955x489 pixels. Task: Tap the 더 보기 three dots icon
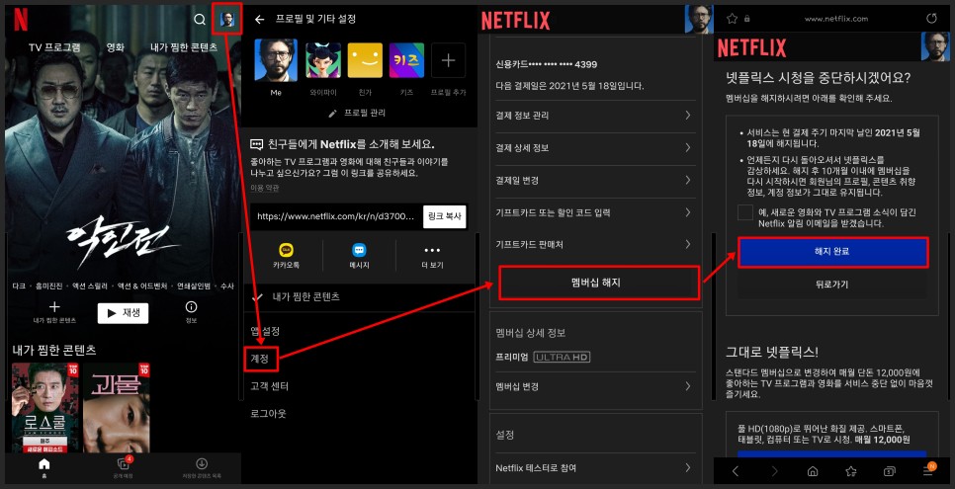(x=432, y=250)
